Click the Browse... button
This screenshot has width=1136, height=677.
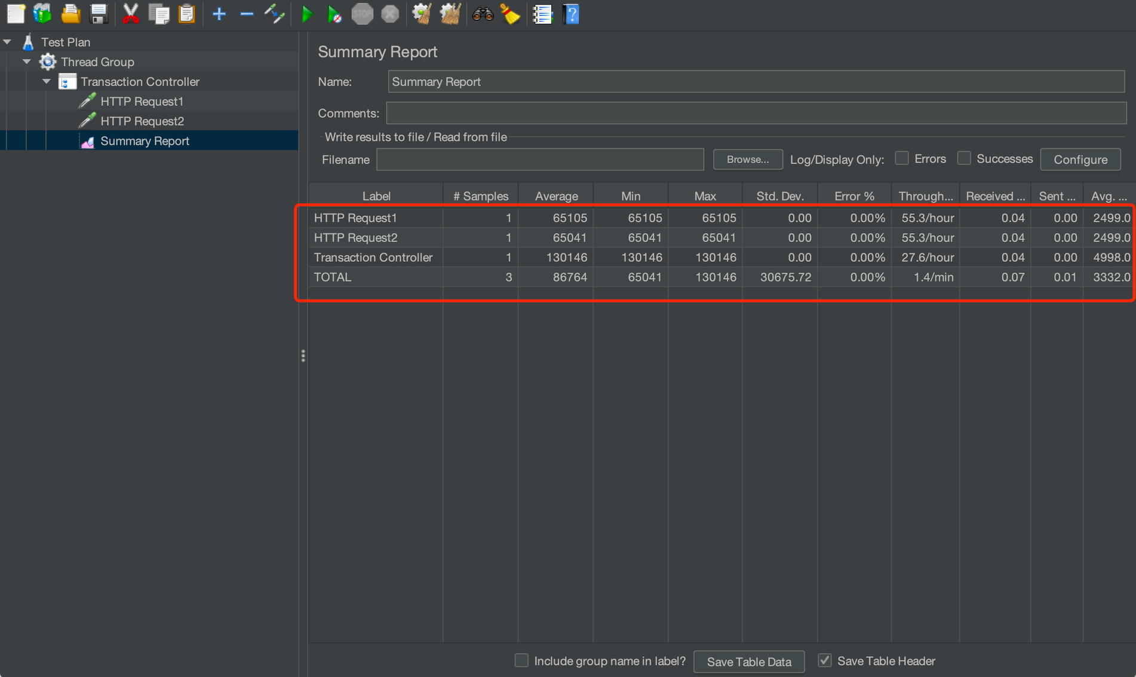pos(747,159)
